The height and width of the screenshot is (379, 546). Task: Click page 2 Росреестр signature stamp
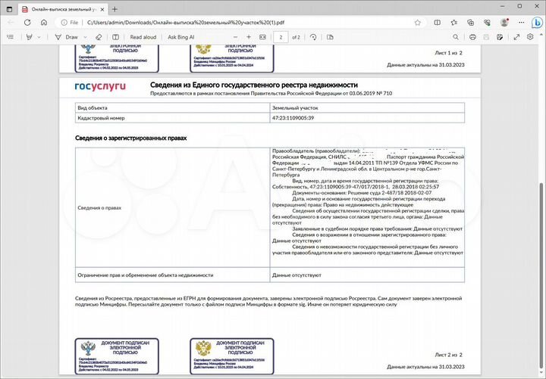point(117,356)
